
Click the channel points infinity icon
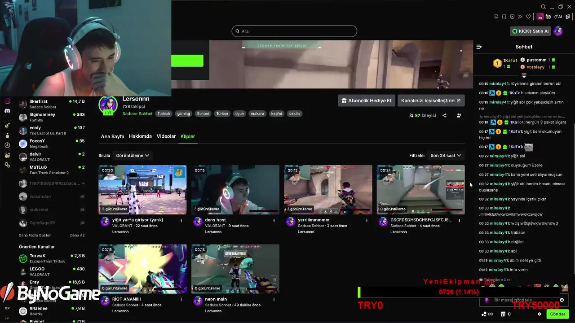487,314
